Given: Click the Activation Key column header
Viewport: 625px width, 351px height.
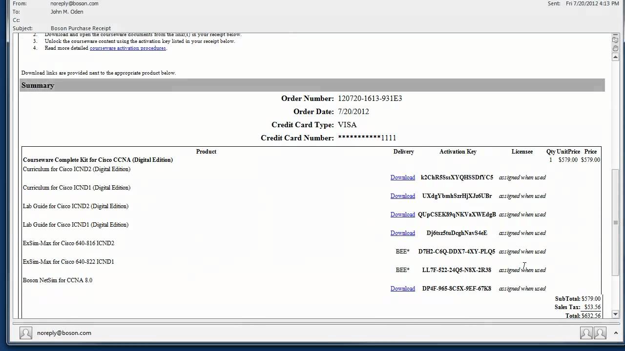Looking at the screenshot, I should click(458, 152).
